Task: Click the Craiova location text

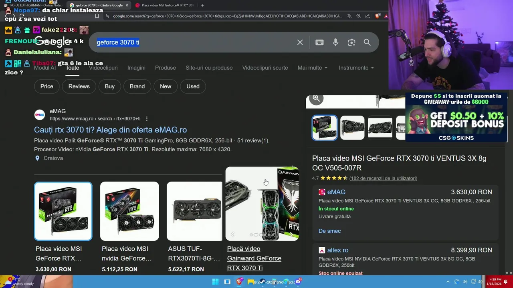Action: click(x=53, y=158)
